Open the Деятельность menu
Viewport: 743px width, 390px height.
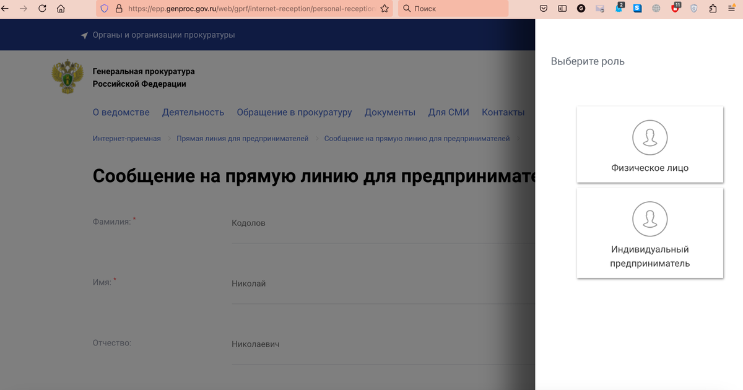point(193,112)
